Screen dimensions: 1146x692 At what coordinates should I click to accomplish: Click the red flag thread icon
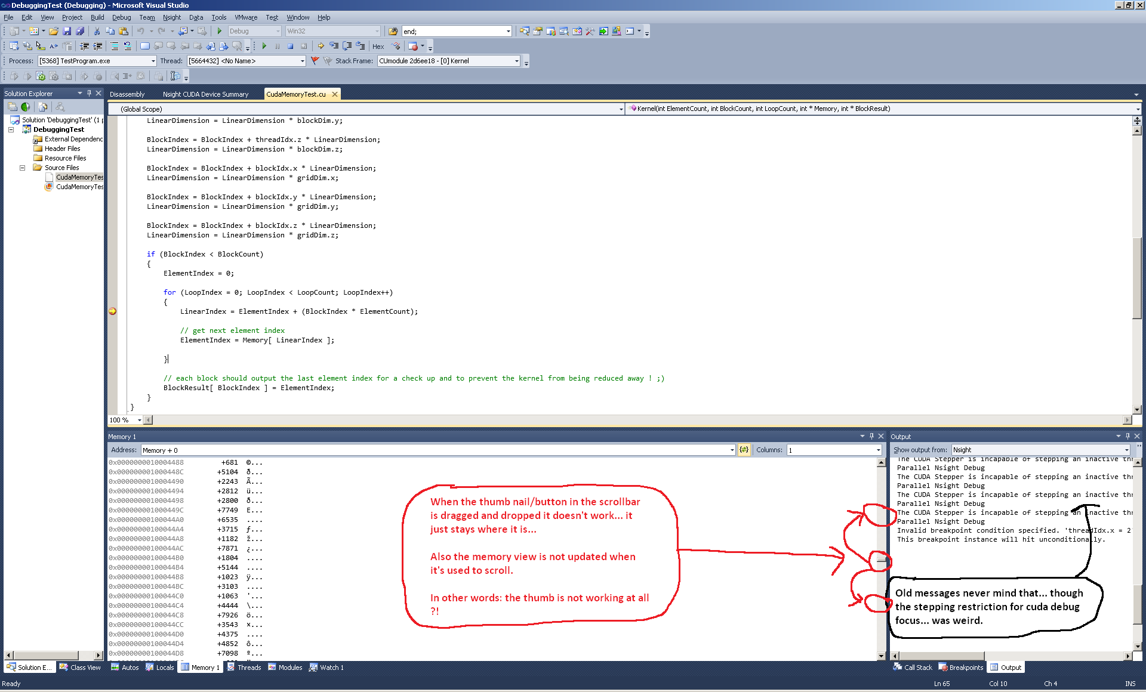[315, 61]
